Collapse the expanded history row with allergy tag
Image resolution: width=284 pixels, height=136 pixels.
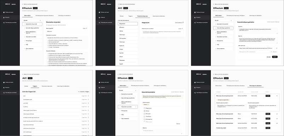coord(277,96)
